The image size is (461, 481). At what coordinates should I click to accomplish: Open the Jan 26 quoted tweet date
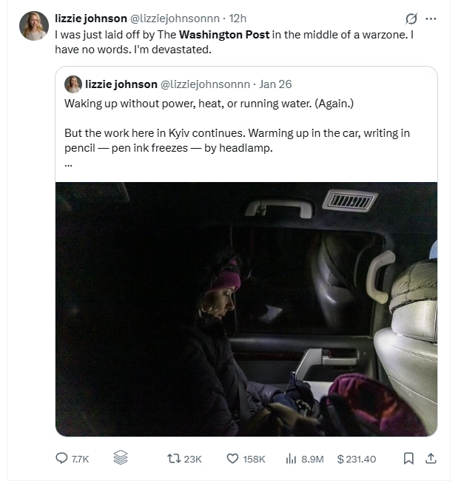[275, 84]
